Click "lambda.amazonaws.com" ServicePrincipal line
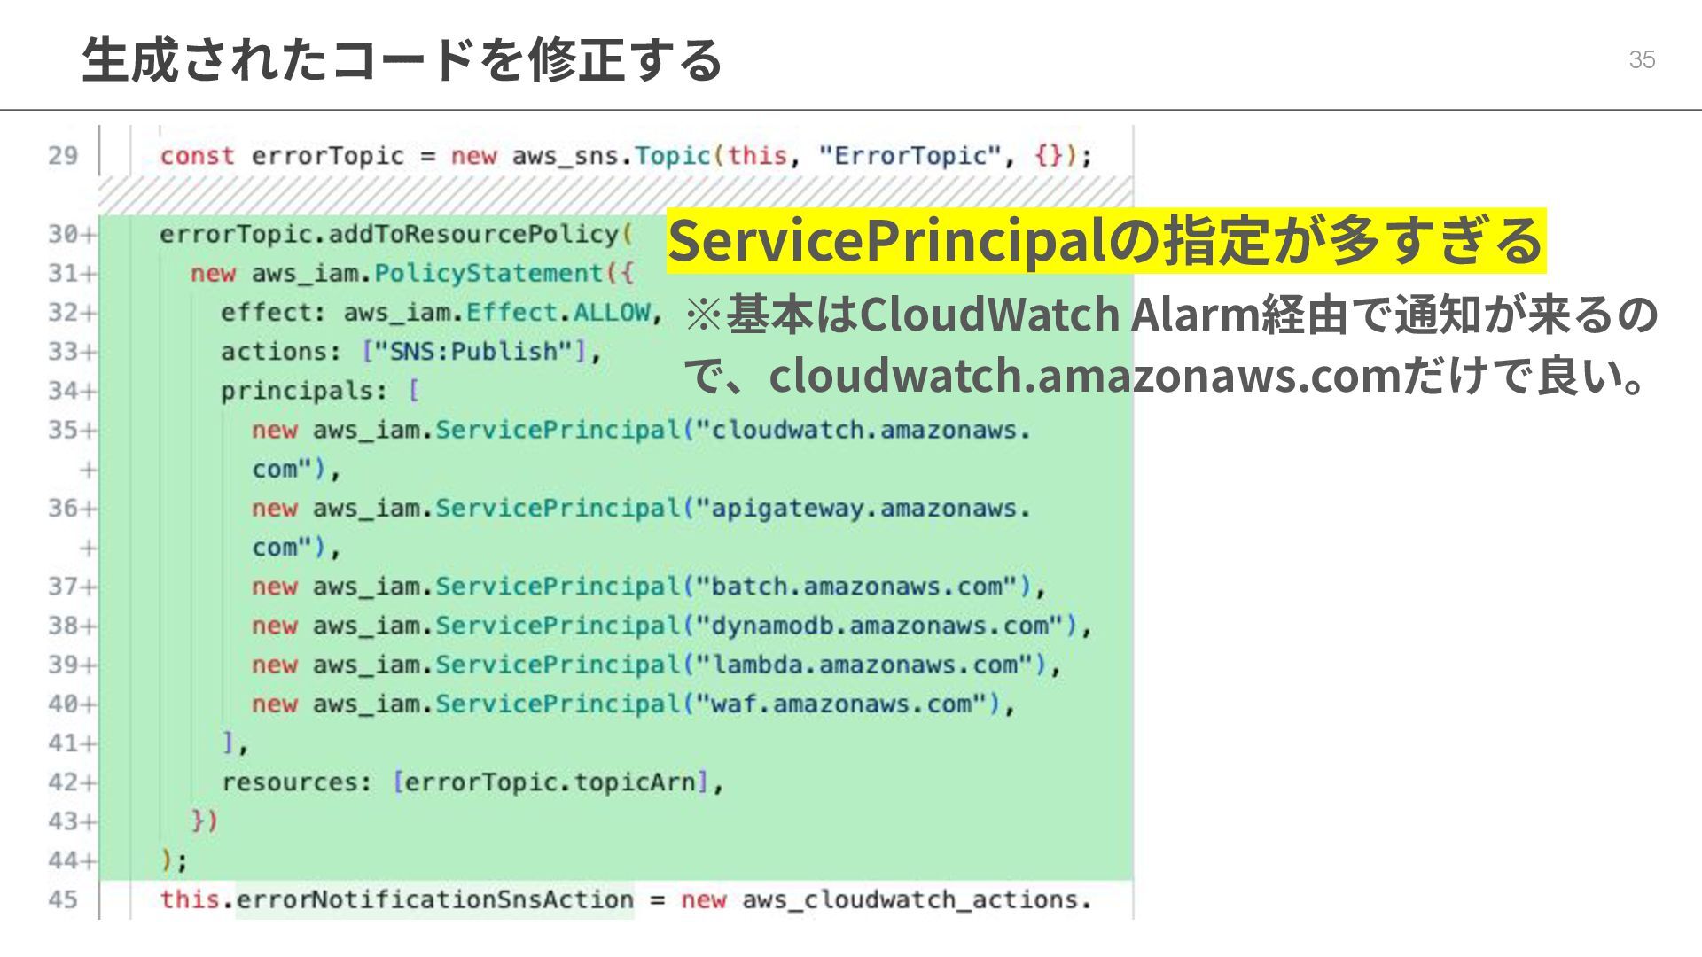Viewport: 1702px width, 957px height. [863, 665]
